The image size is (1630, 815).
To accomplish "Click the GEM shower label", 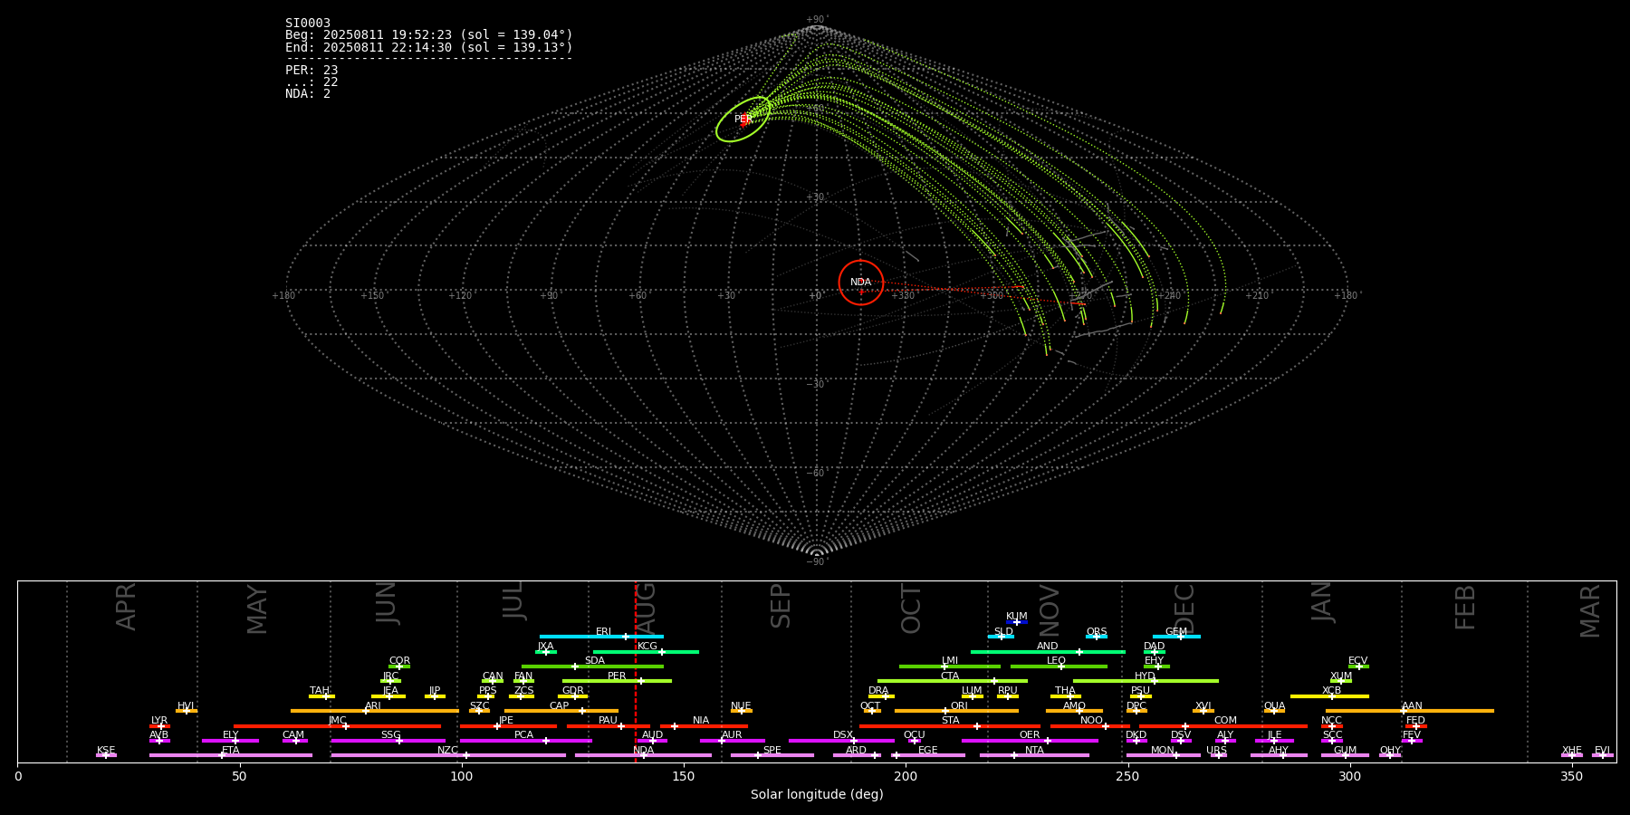I will (x=1176, y=632).
